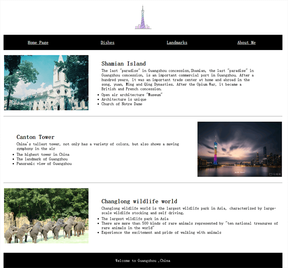
Task: Click the Changlong wildlife world heading
Action: (x=139, y=201)
